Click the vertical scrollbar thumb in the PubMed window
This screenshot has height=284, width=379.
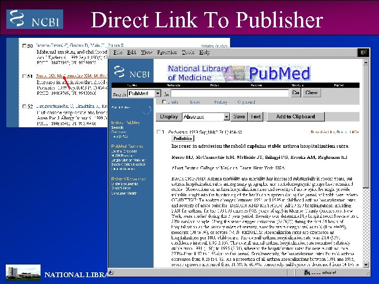coord(366,127)
